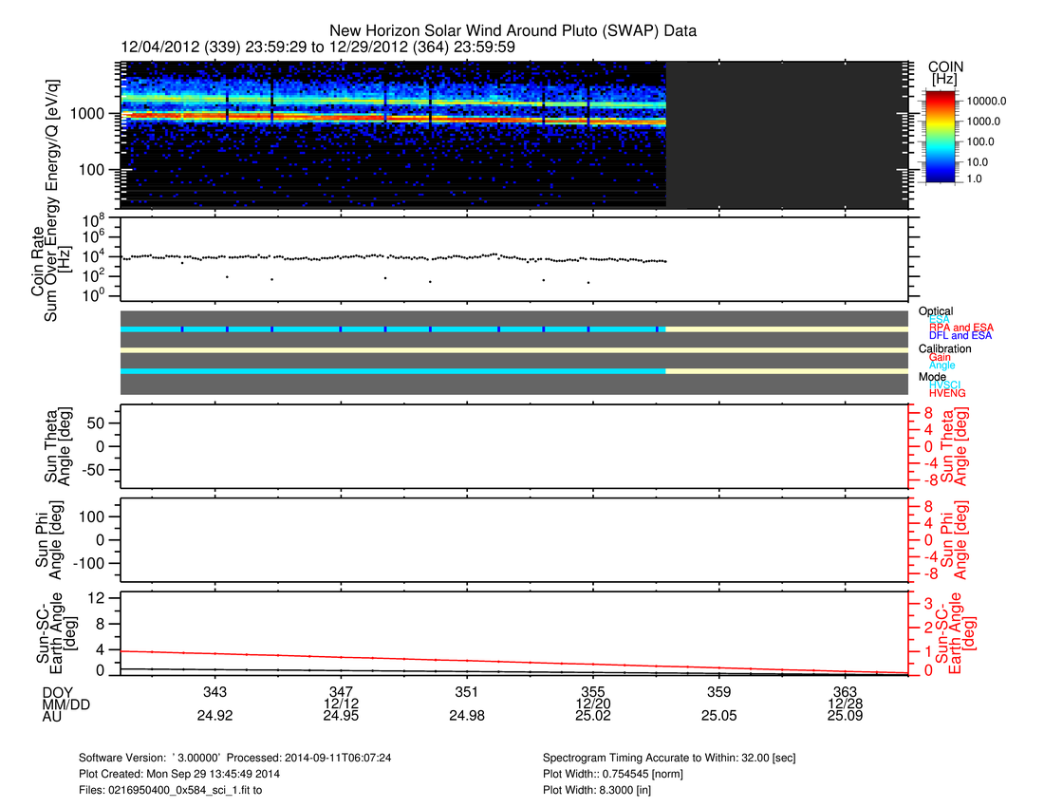Image resolution: width=1044 pixels, height=807 pixels.
Task: Select the red "Gain" calibration legend entry
Action: (x=939, y=357)
